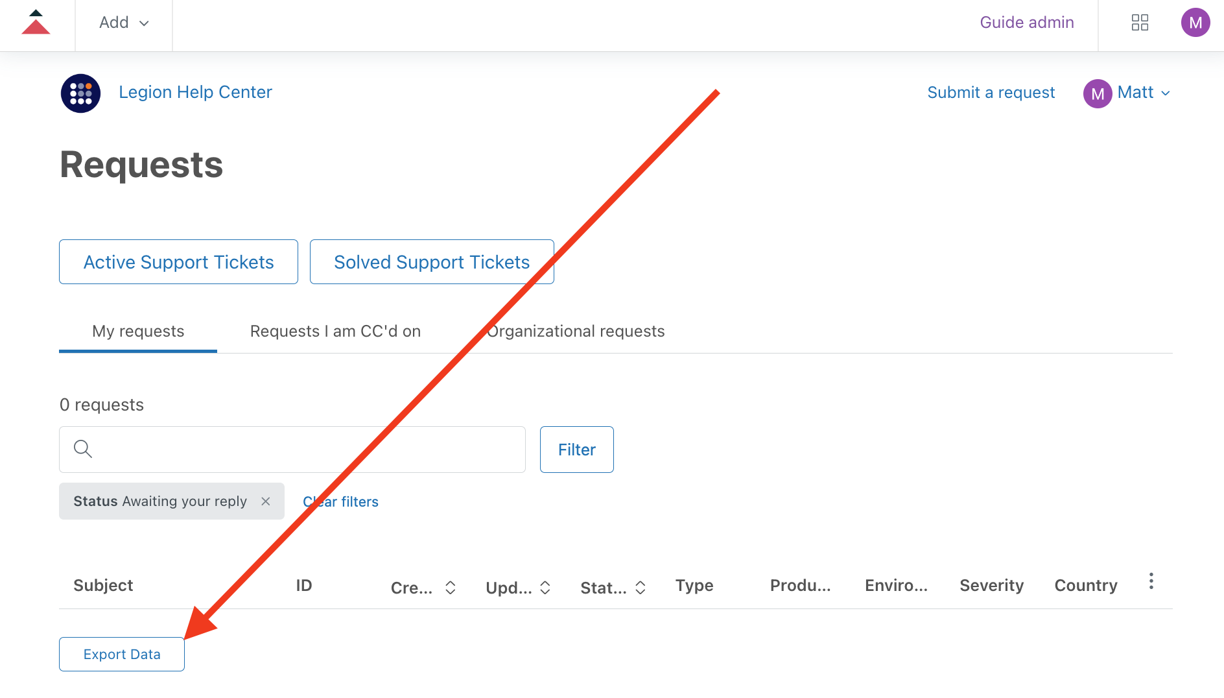Sort by the Updated column arrows
This screenshot has height=698, width=1224.
coord(545,588)
